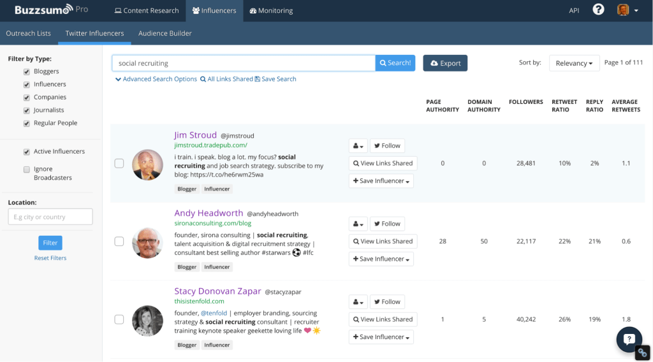653x362 pixels.
Task: Follow Andy Headworth on Twitter
Action: (387, 224)
